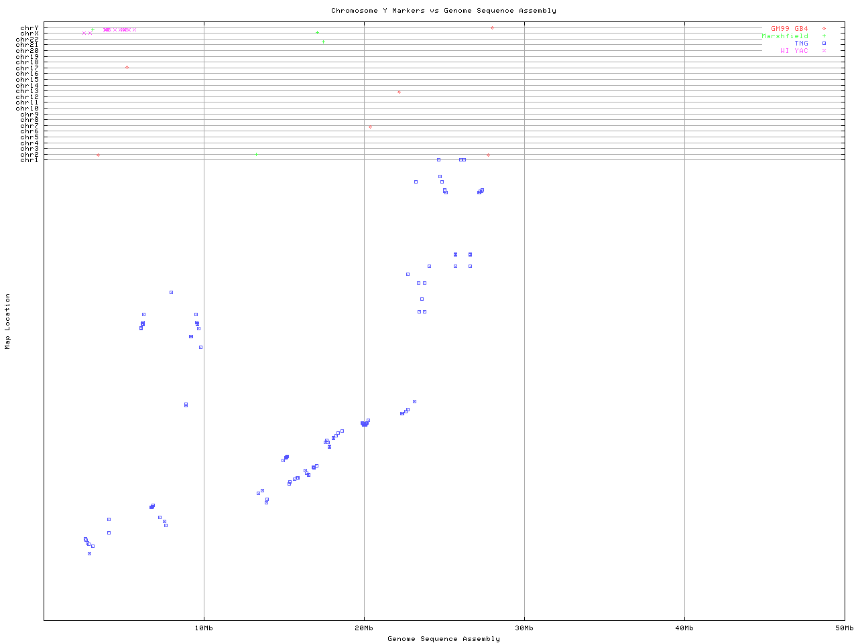Click the 30Mb x-axis tick label
This screenshot has height=643, width=858.
pos(524,628)
